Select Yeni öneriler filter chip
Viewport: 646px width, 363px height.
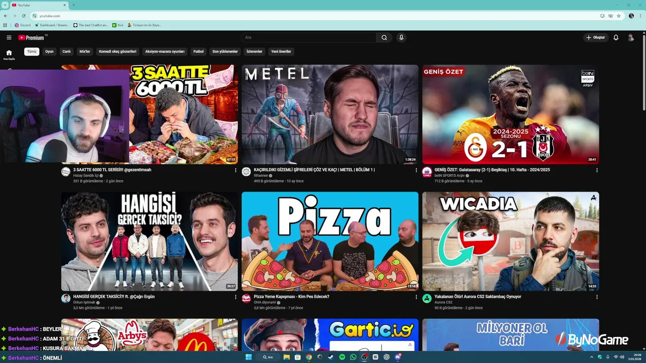coord(281,51)
